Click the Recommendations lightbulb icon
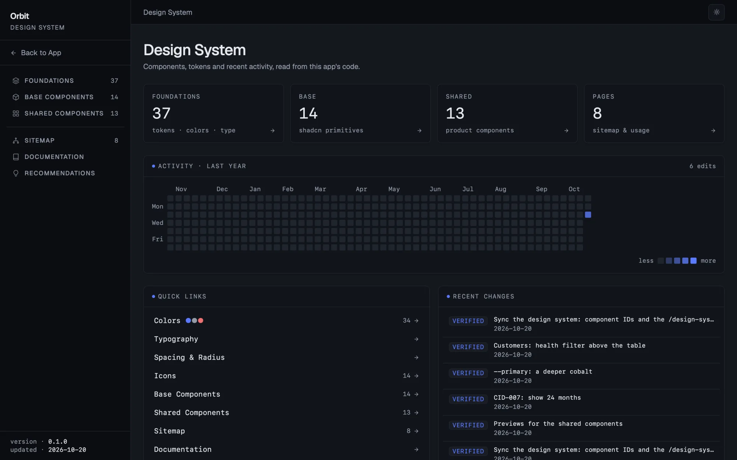The height and width of the screenshot is (460, 737). coord(16,173)
